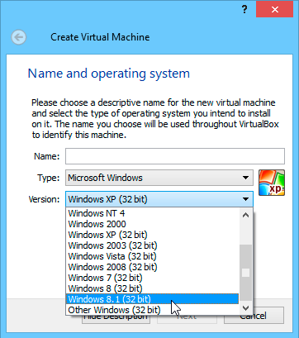The width and height of the screenshot is (299, 338).
Task: Pick Windows 2008 (32 bit) option
Action: click(x=152, y=267)
